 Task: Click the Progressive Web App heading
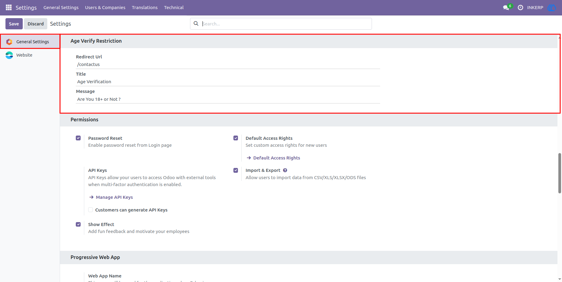tap(95, 257)
